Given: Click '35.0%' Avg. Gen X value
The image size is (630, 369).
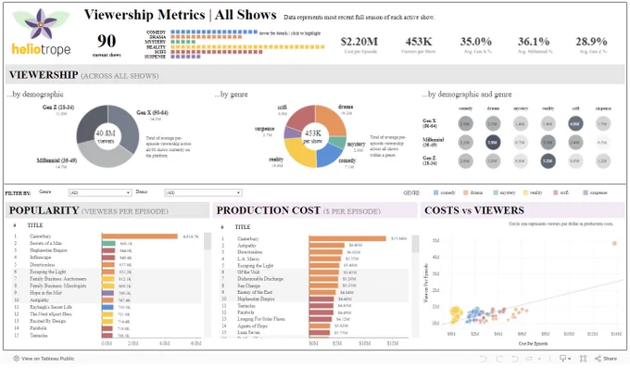Looking at the screenshot, I should pyautogui.click(x=475, y=42).
